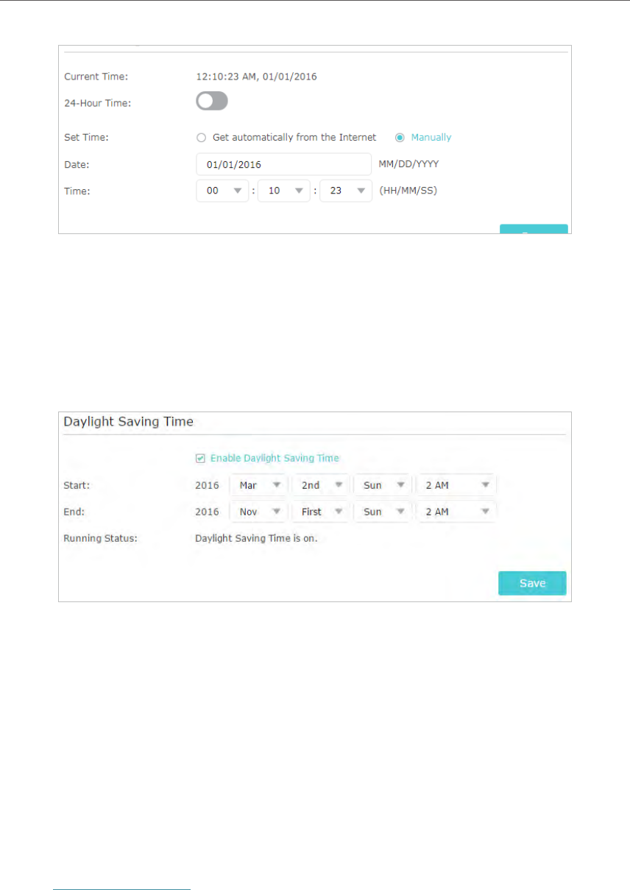Screen dimensions: 630x890
Task: Click the 24-Hour Time: label
Action: 98,103
